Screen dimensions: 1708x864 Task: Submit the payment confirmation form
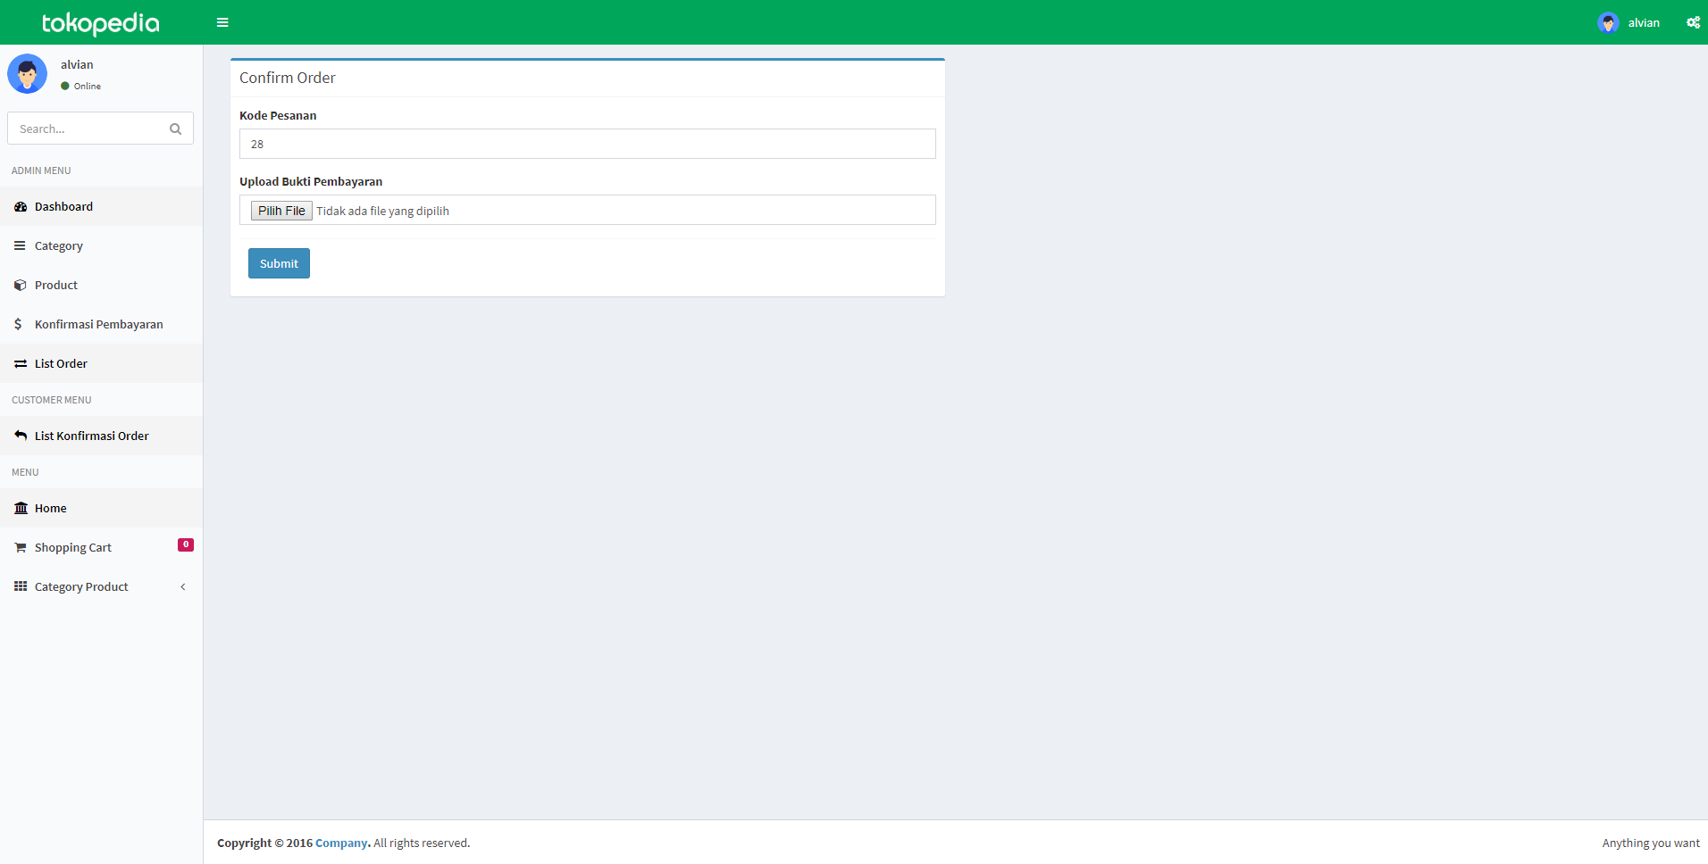[279, 263]
